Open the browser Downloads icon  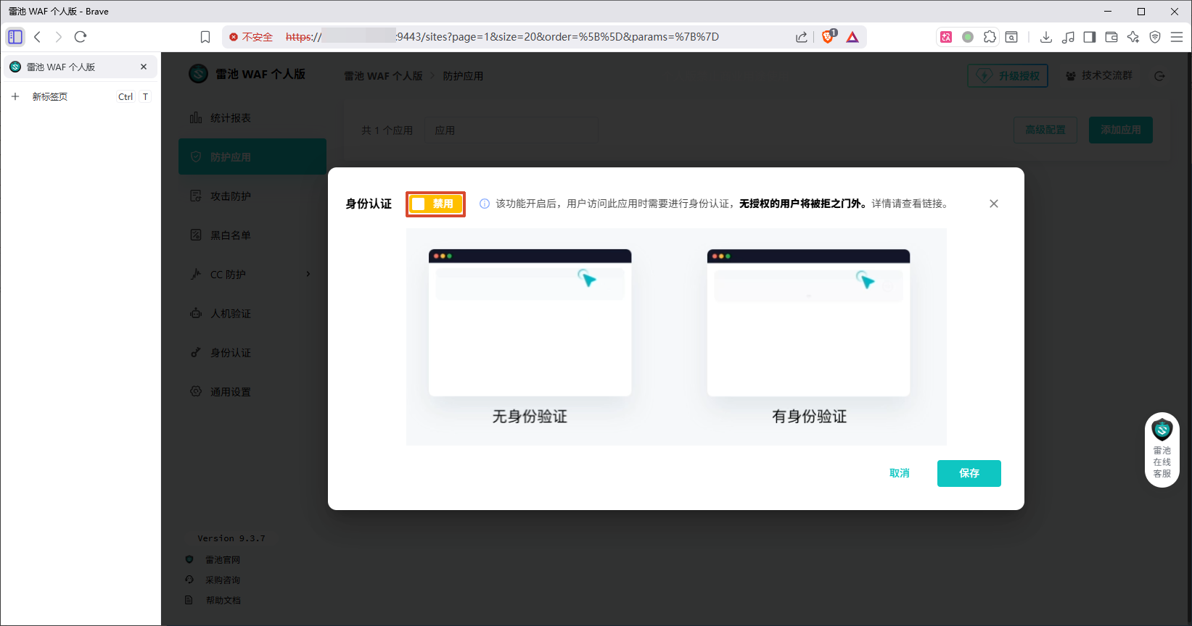tap(1046, 37)
